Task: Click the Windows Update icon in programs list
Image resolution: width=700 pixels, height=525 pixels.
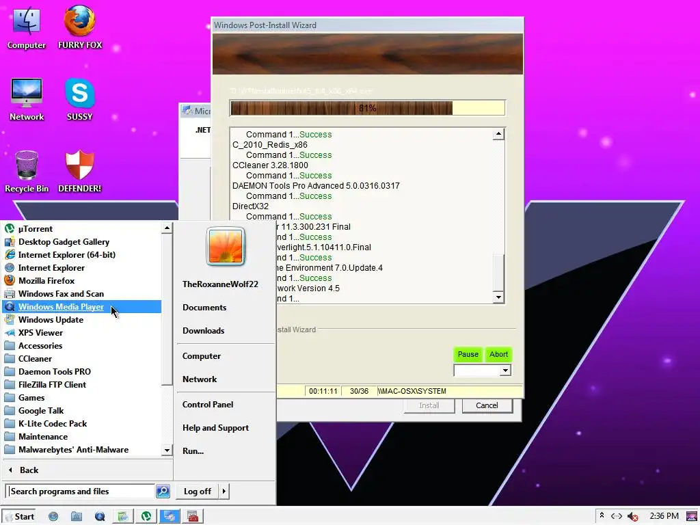Action: click(x=10, y=320)
